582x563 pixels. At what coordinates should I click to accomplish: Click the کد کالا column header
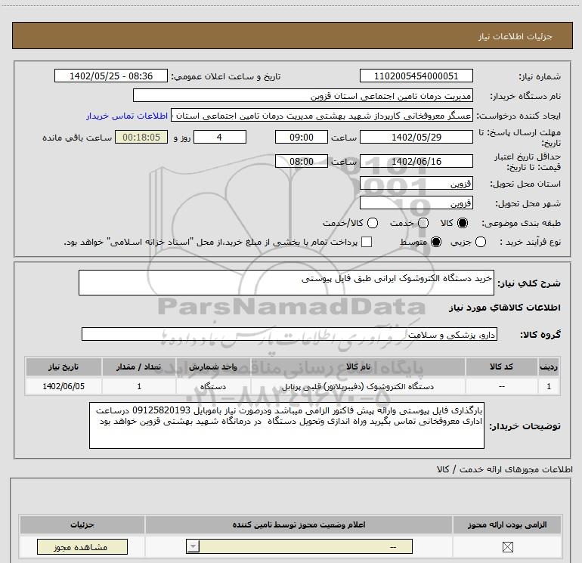coord(501,367)
